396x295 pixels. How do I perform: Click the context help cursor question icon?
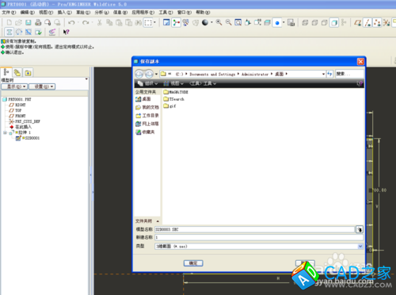(66, 32)
